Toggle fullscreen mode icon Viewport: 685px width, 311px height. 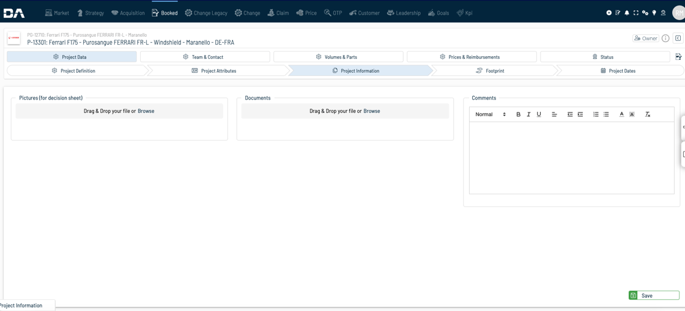point(635,13)
